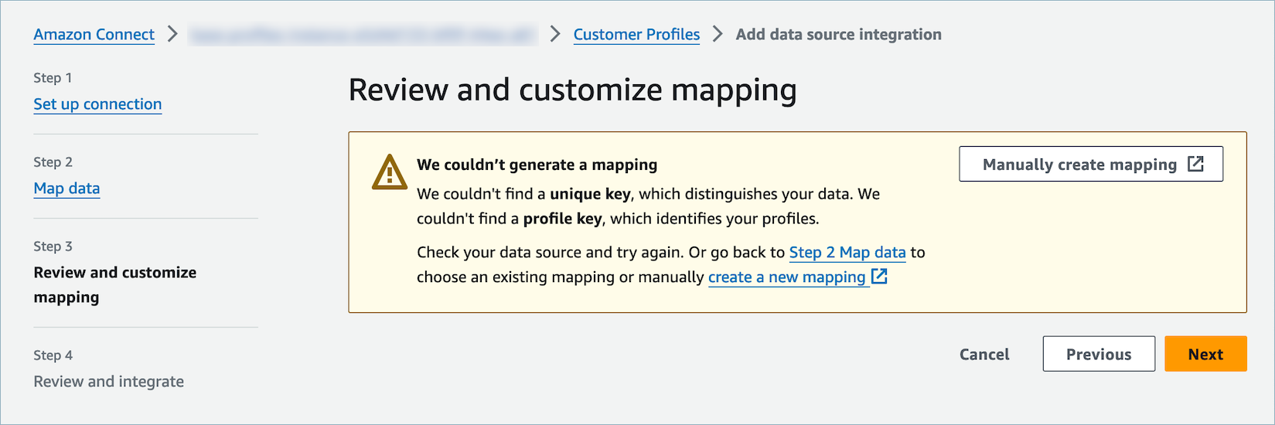Screen dimensions: 1275x425
Task: Open the 'create a new mapping' link
Action: point(786,277)
